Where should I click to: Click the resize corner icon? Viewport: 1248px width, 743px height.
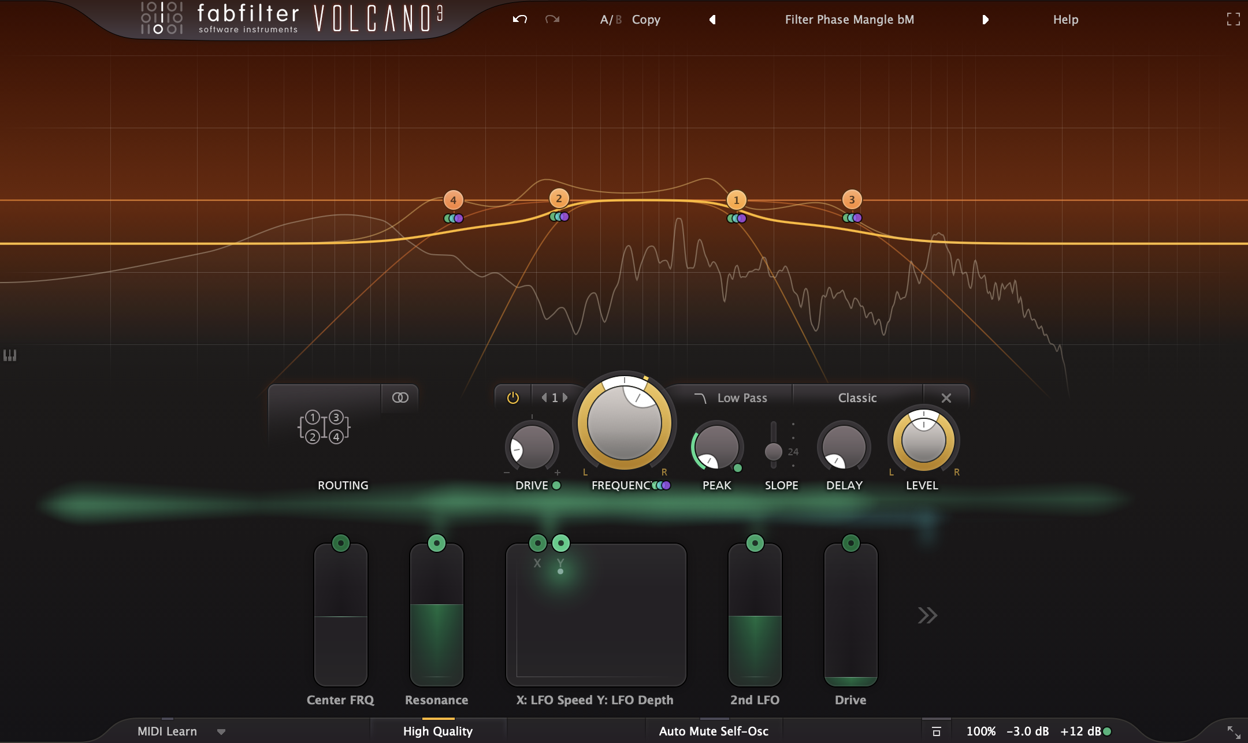(1234, 732)
